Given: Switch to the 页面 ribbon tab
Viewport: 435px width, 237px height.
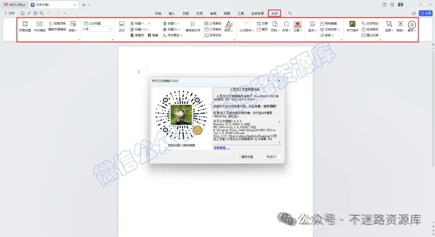Looking at the screenshot, I should pos(186,13).
